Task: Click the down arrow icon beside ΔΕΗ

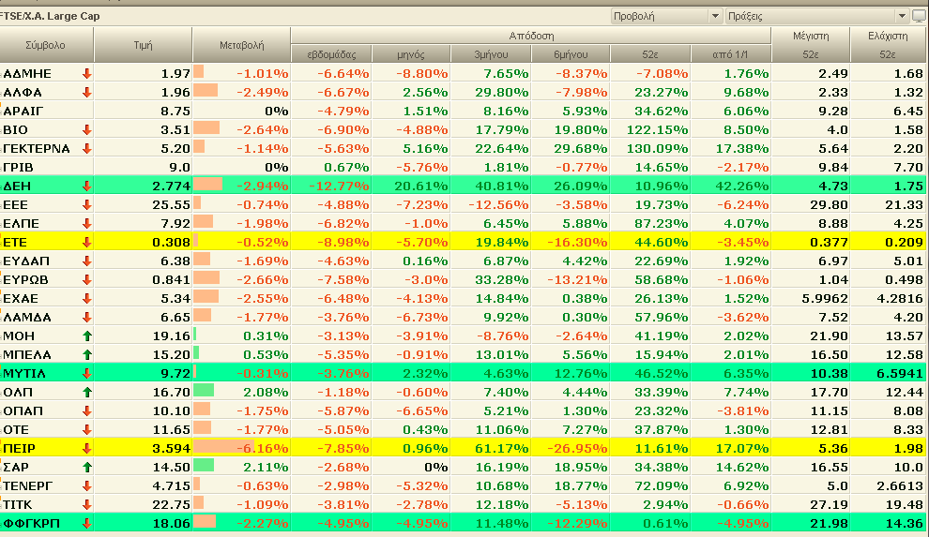Action: click(x=87, y=186)
